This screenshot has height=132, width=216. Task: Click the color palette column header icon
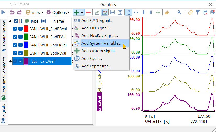[27, 21]
